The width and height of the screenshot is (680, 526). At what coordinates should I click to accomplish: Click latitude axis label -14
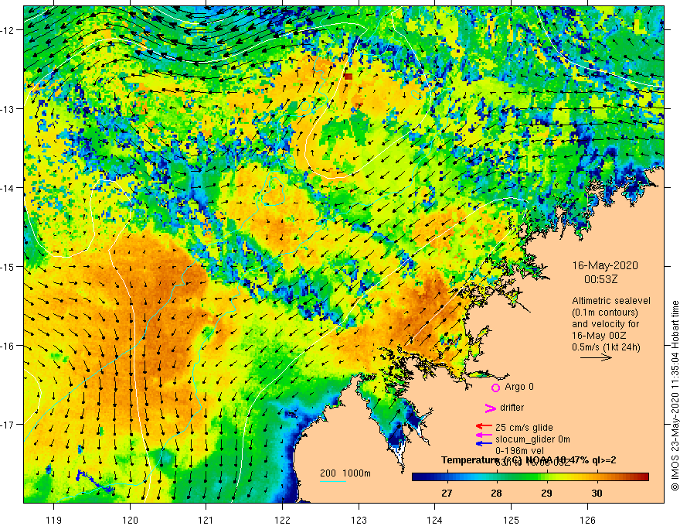click(8, 188)
